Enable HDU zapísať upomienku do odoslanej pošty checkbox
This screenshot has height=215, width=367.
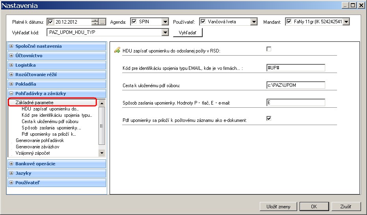click(269, 49)
